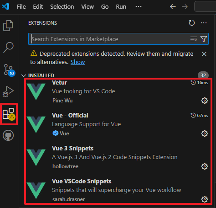
Task: Go back with the left arrow
Action: click(173, 6)
